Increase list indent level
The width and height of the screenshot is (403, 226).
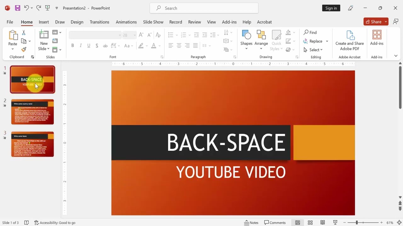click(x=205, y=35)
